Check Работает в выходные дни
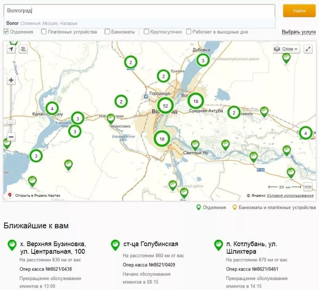Viewport: 319px width, 290px height. [x=189, y=32]
